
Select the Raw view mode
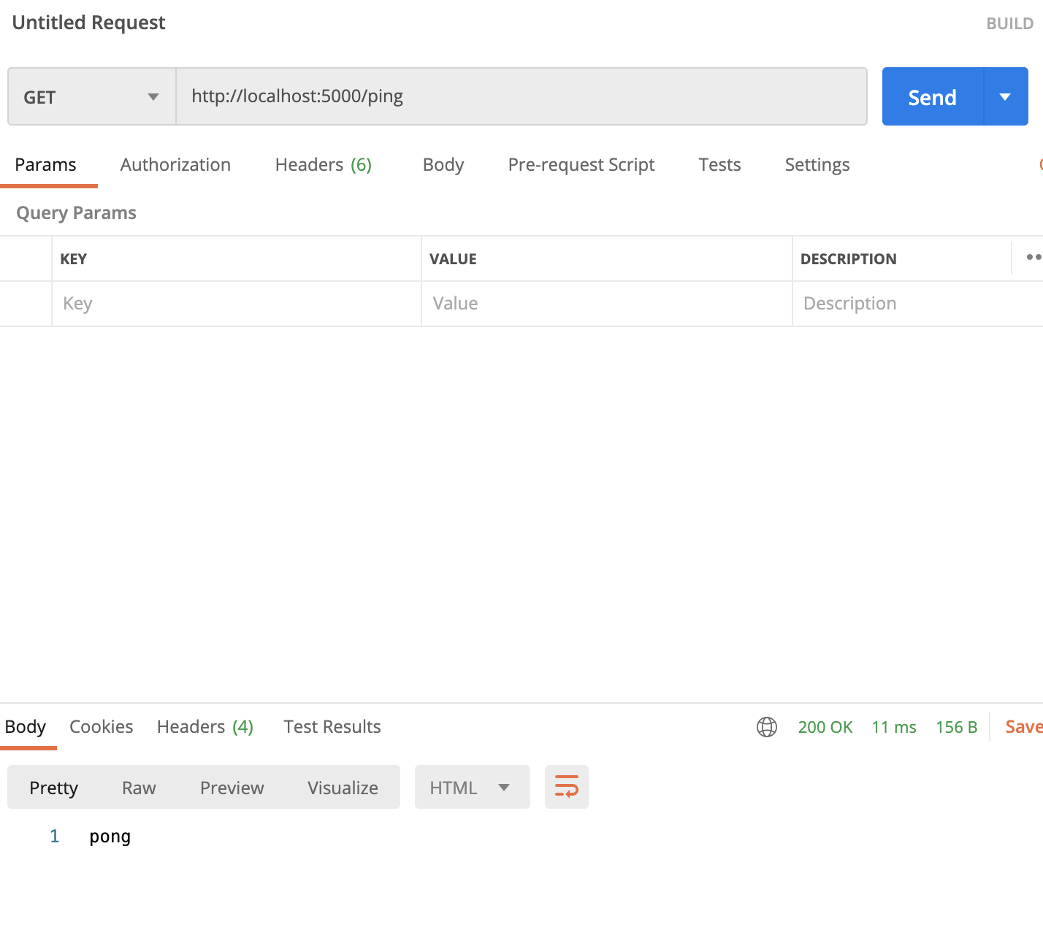click(139, 788)
